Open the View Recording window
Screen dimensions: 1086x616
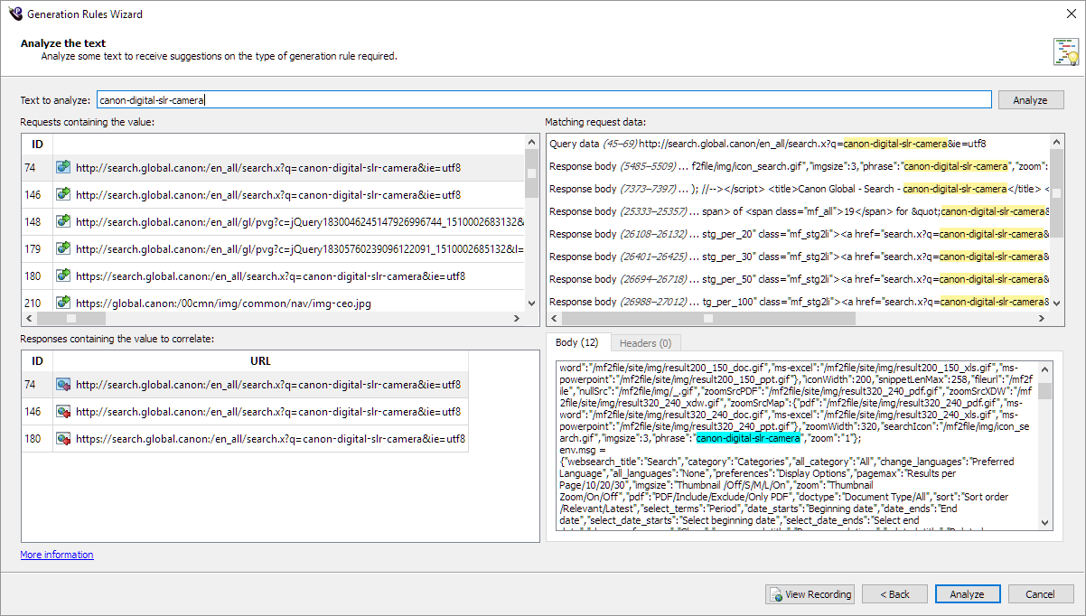[810, 594]
